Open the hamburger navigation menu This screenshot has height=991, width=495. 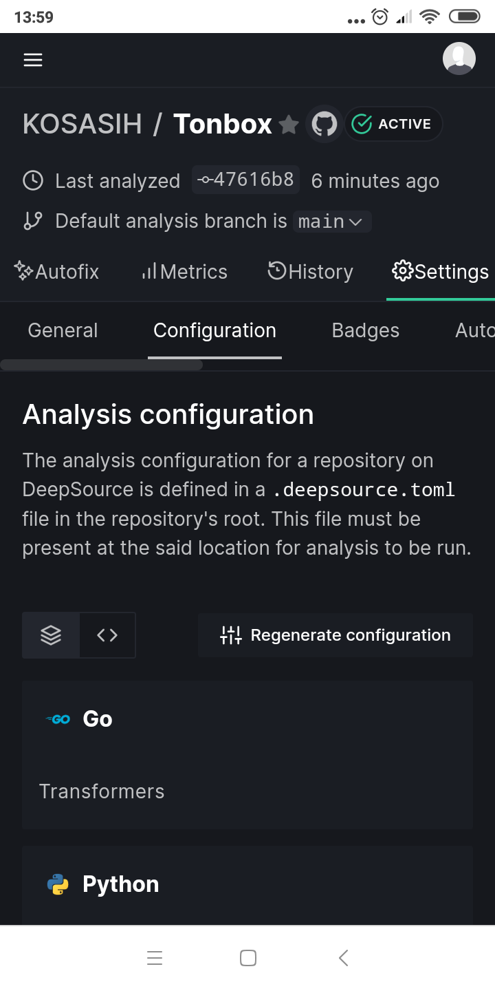click(33, 60)
